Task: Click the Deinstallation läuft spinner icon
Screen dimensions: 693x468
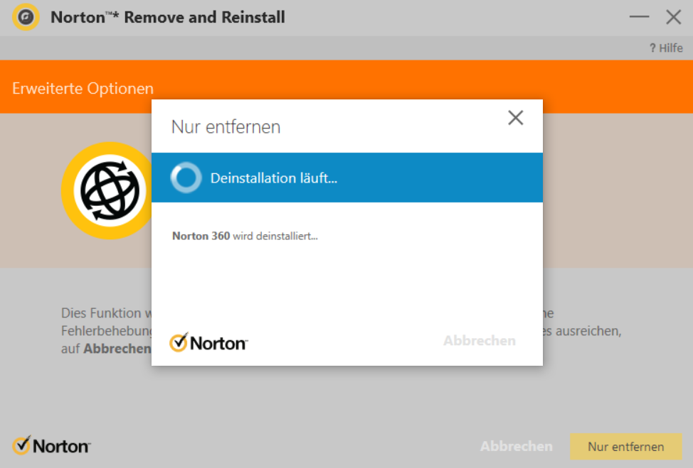Action: [x=186, y=178]
